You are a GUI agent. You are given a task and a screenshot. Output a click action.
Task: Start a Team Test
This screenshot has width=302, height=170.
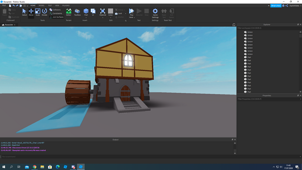point(164,13)
